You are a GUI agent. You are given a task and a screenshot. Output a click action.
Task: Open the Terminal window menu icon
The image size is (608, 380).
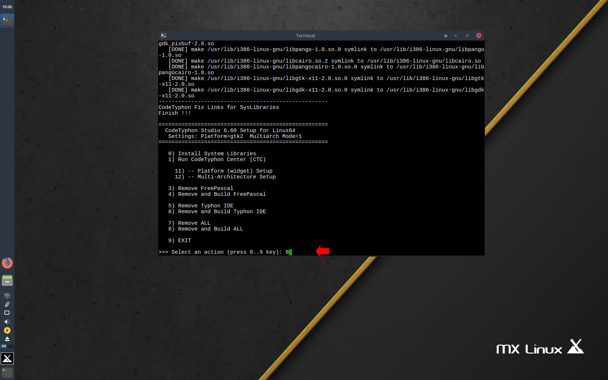(164, 35)
